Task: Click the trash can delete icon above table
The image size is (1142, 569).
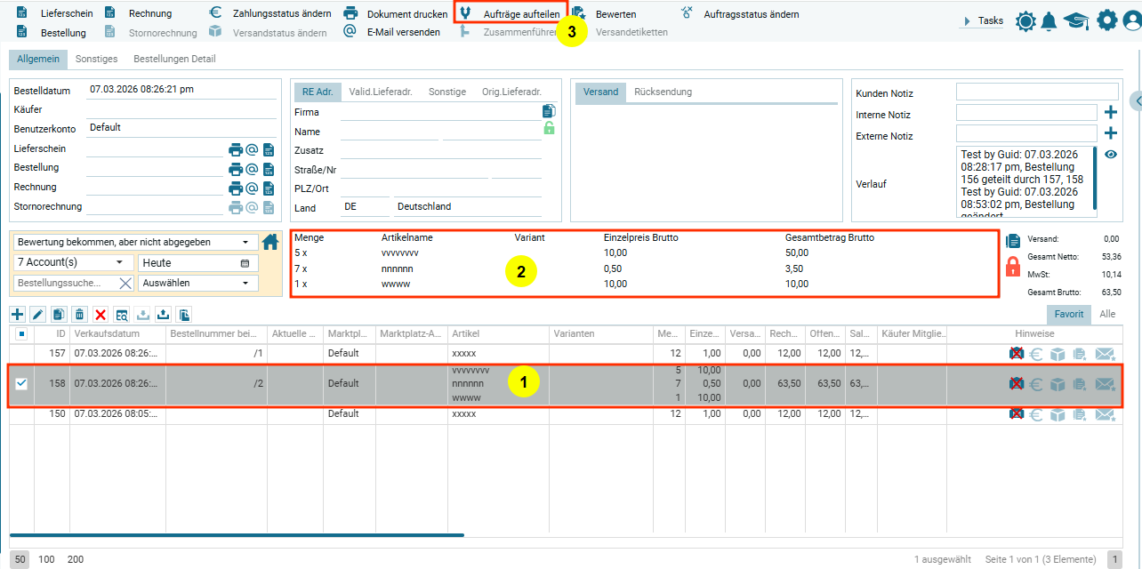Action: click(79, 314)
